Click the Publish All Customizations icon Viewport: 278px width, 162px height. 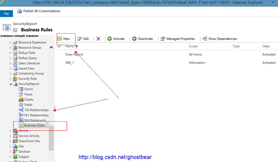[19, 11]
